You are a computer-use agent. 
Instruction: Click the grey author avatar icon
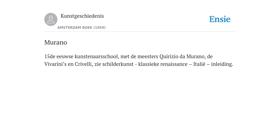pos(51,19)
